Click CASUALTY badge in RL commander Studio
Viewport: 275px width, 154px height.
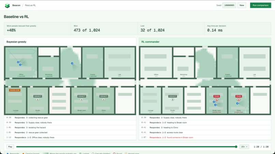(x=173, y=96)
